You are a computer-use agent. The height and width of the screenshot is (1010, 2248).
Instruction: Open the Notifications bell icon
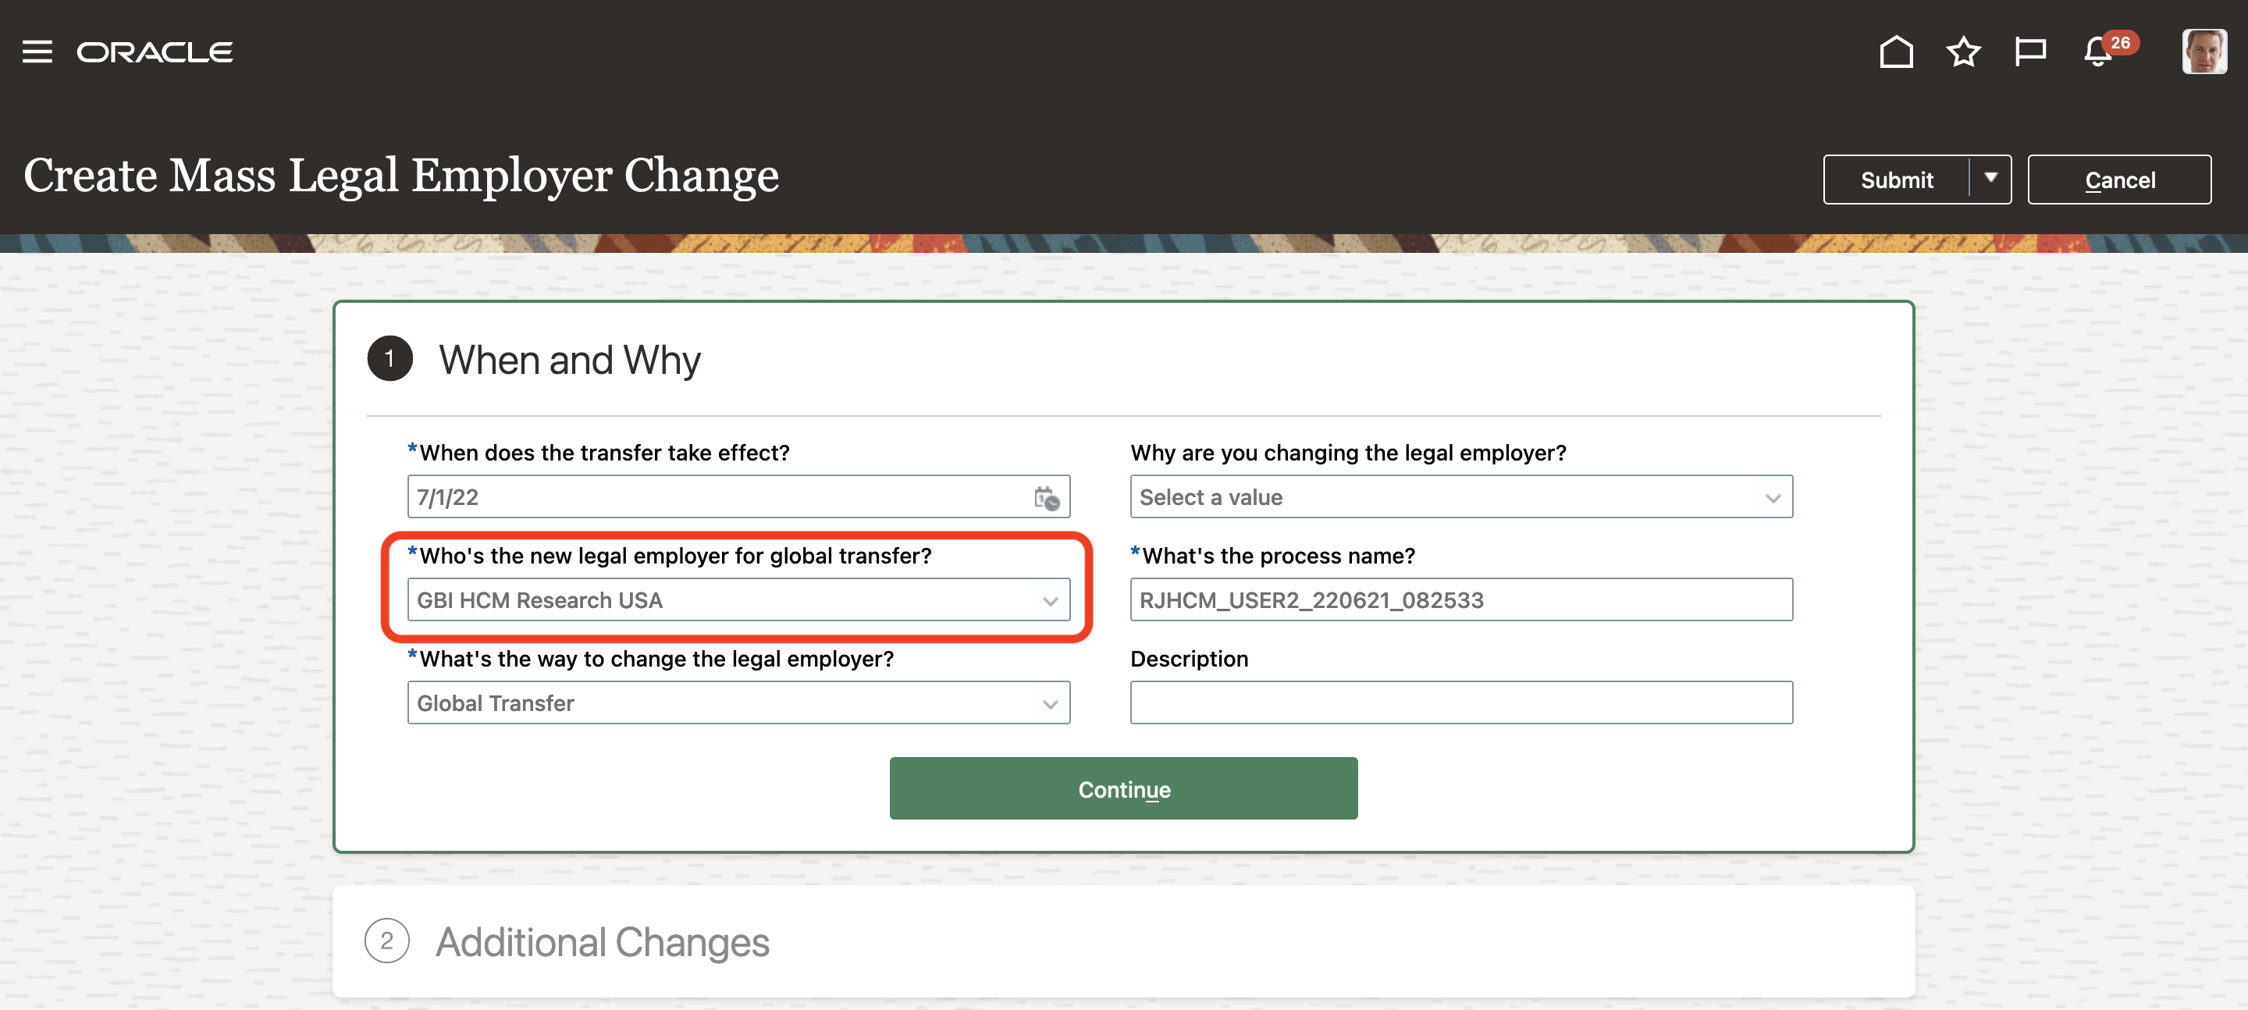point(2098,52)
